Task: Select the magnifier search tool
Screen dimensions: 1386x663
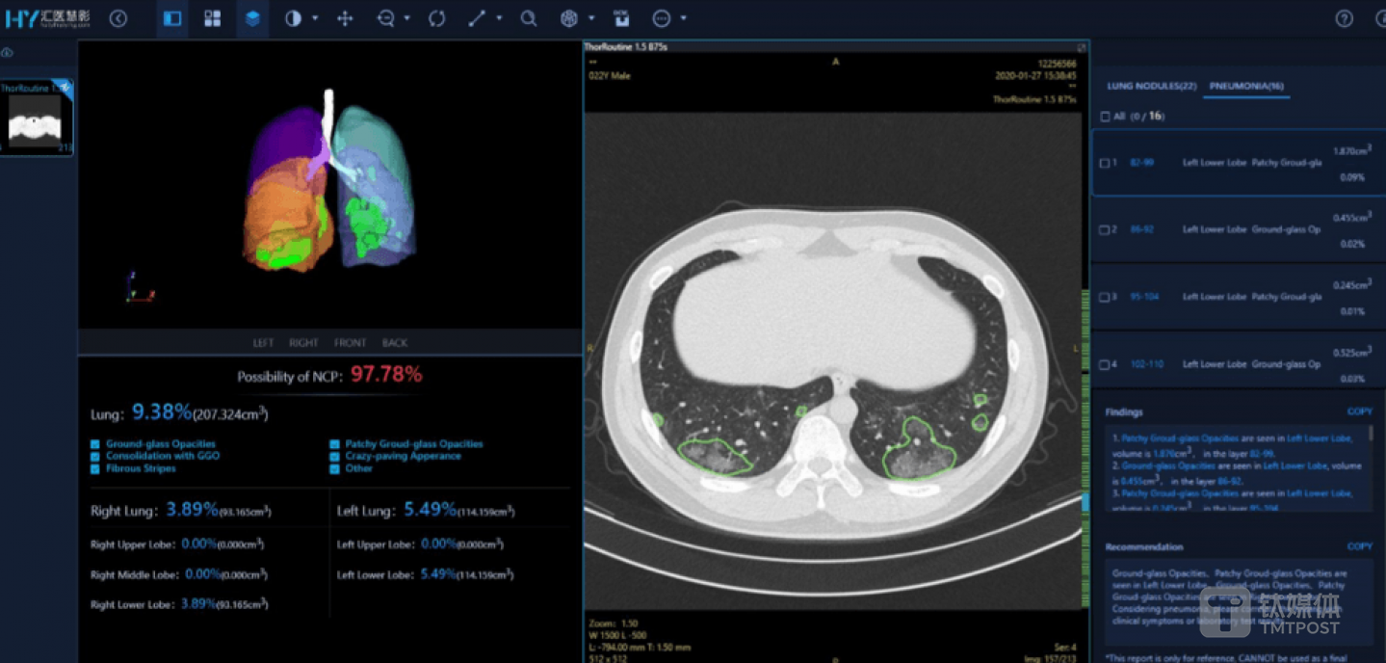Action: [528, 18]
